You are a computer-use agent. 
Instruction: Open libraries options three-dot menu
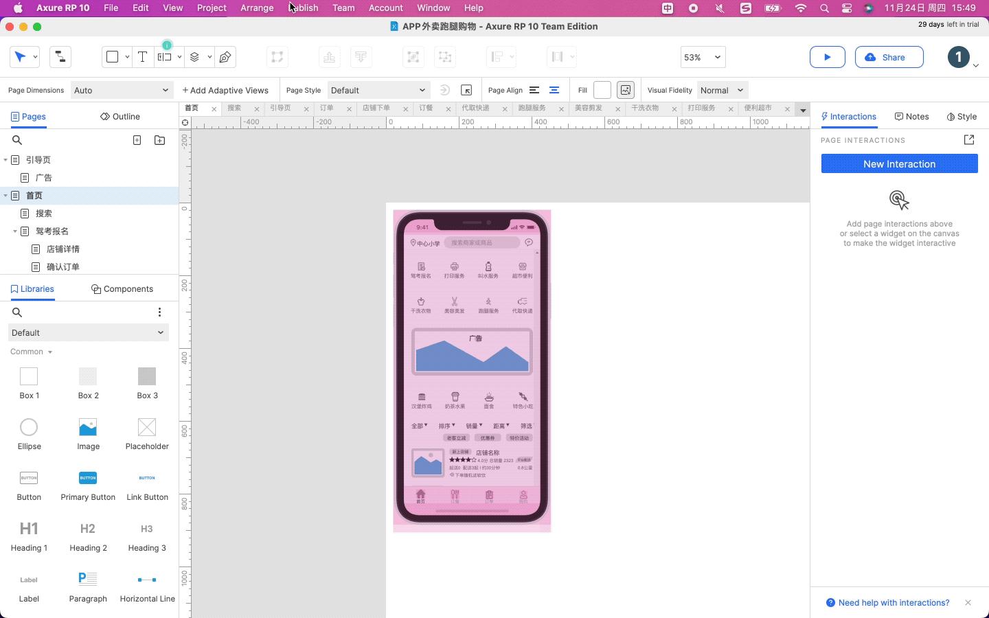(x=159, y=312)
